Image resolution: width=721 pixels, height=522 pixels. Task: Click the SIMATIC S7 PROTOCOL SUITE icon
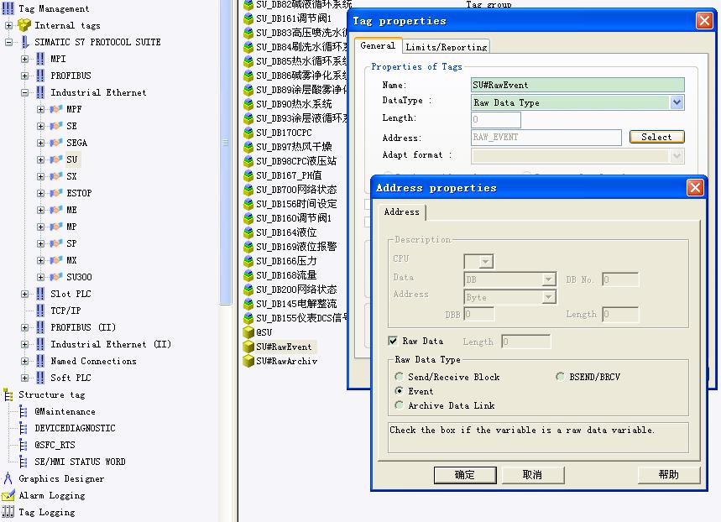tap(25, 42)
